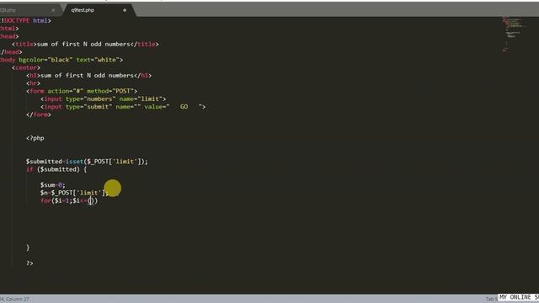This screenshot has width=539, height=303.
Task: Click the $n=$_POST['limit'] line
Action: [x=74, y=193]
